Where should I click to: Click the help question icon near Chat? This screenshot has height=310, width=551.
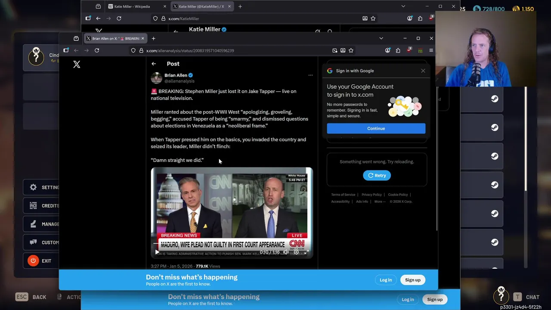tap(501, 295)
